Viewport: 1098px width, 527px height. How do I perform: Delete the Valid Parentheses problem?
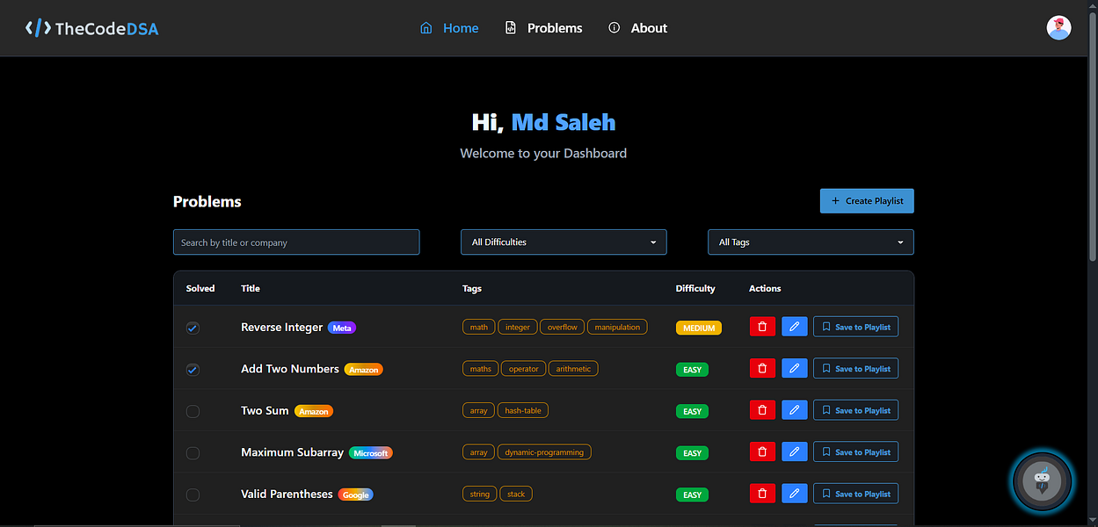click(762, 494)
